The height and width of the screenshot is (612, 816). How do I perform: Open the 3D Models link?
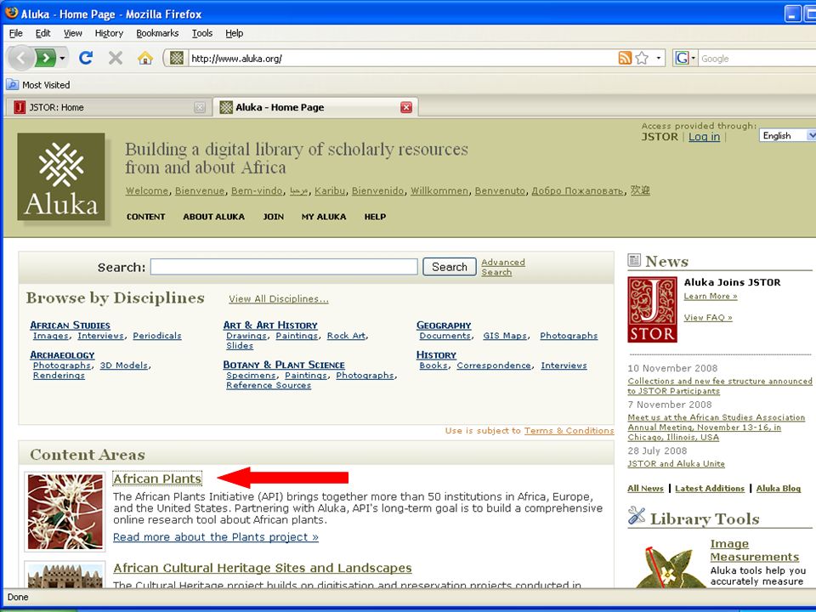[x=124, y=365]
